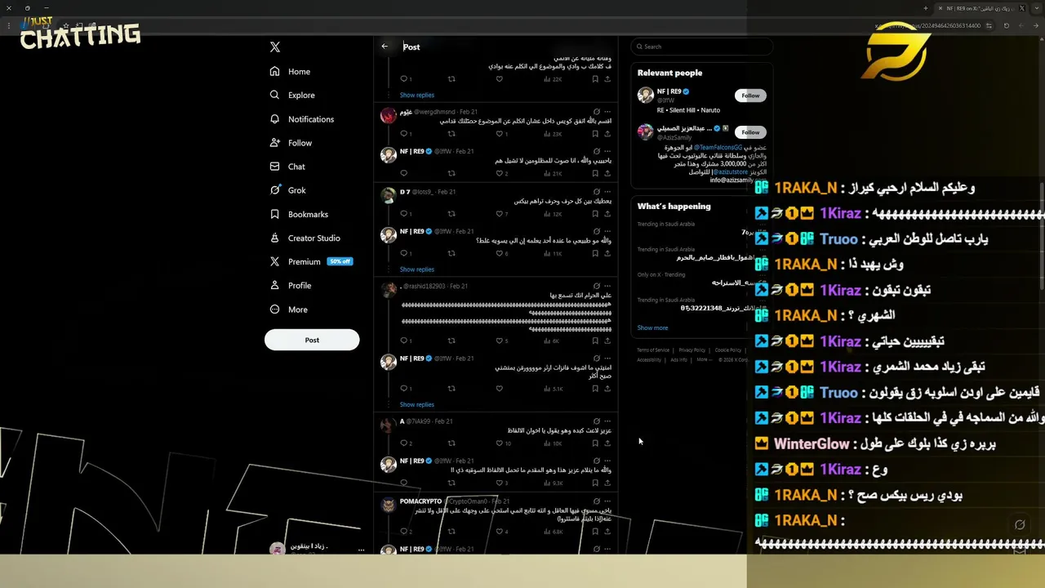This screenshot has width=1045, height=588.
Task: View analytics showing 12K views
Action: (552, 214)
